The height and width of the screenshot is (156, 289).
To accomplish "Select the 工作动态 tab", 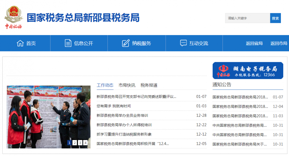I will coord(105,85).
